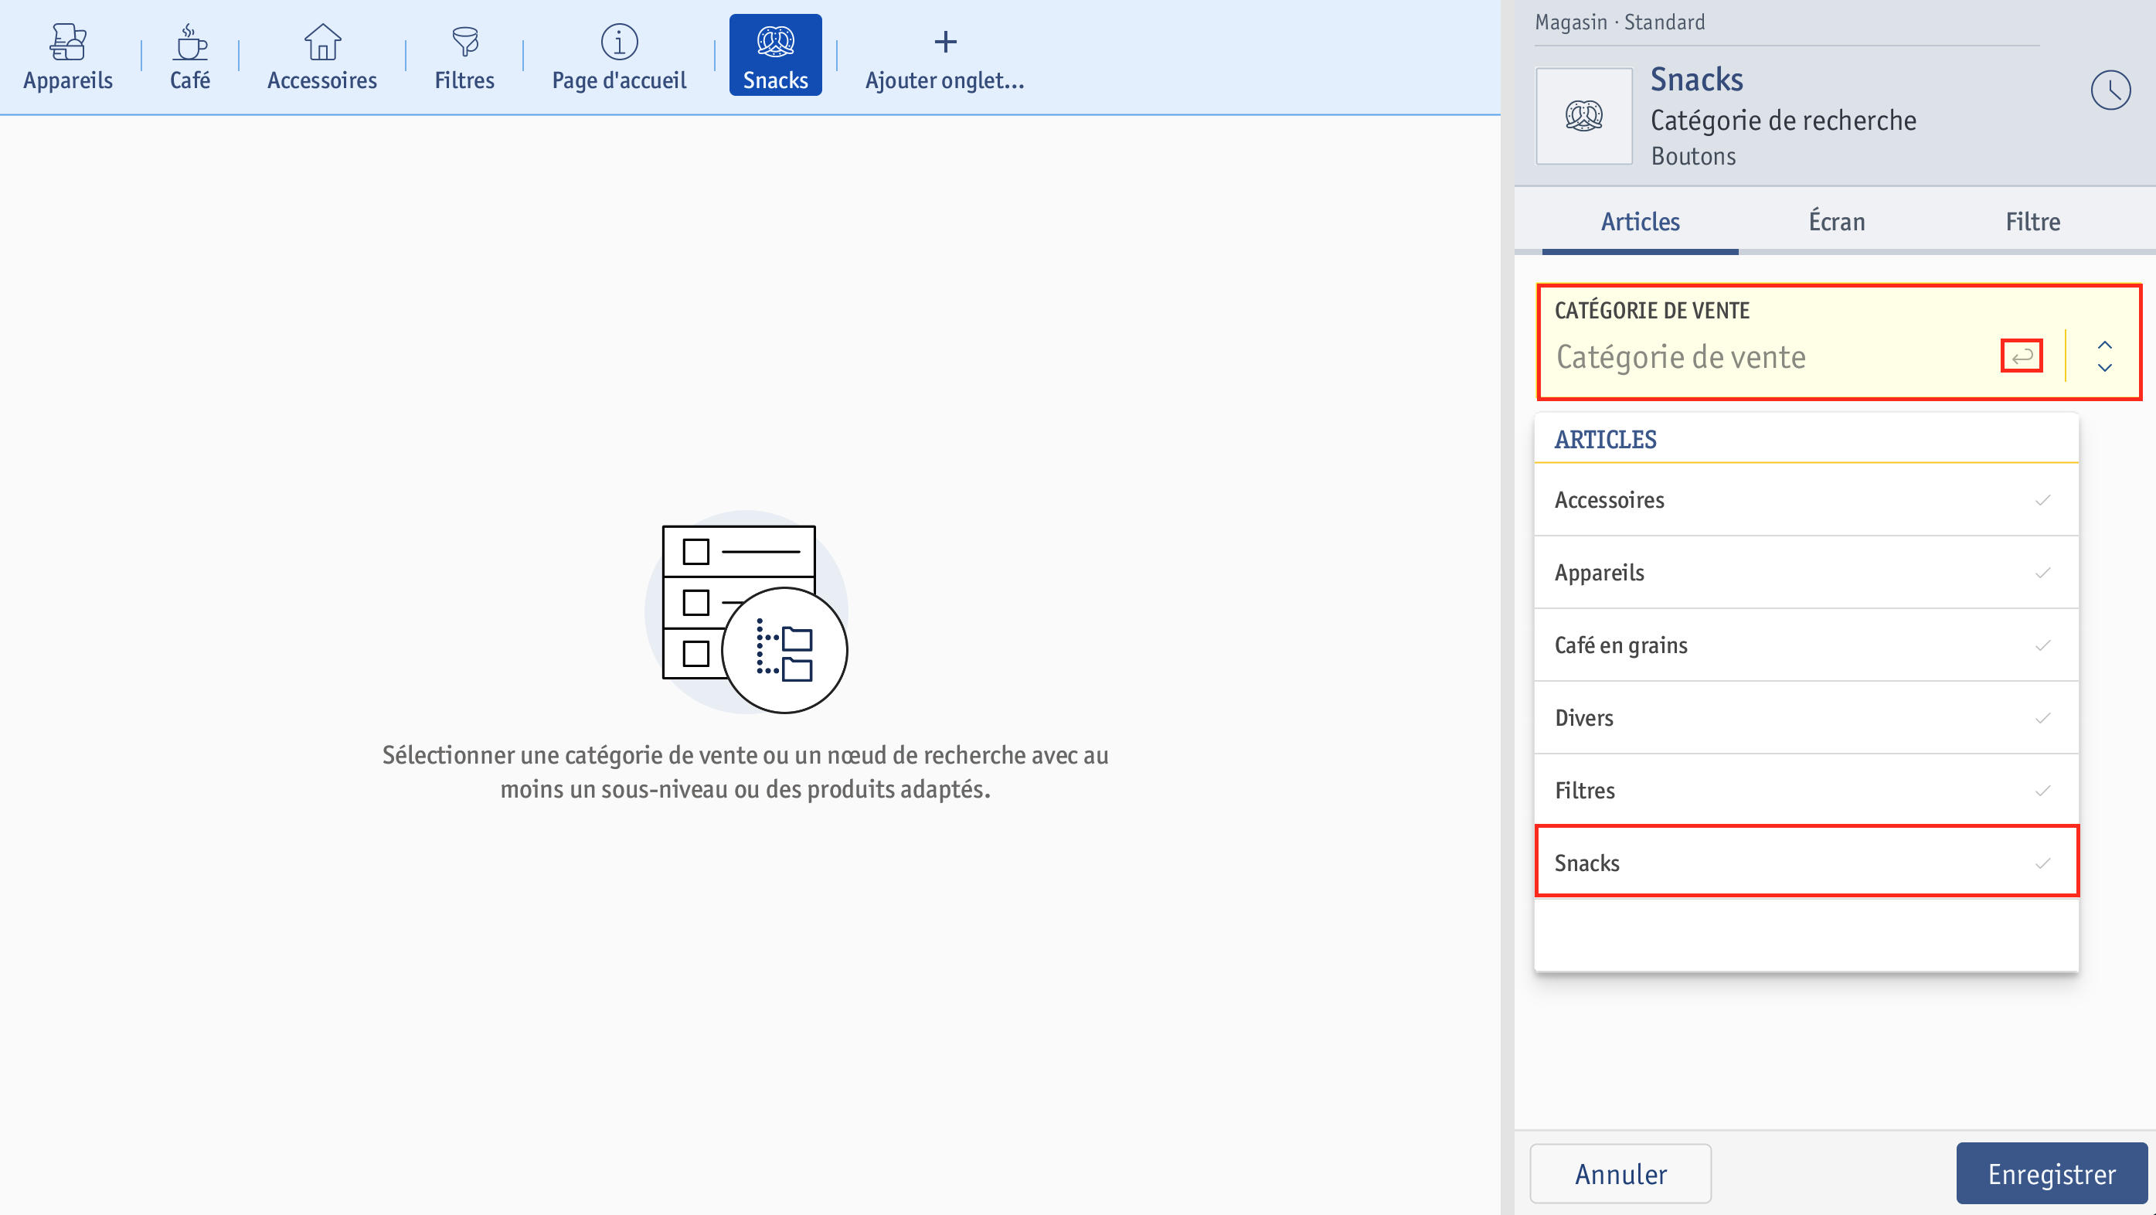Click the Magasin · Standard breadcrumb
The image size is (2156, 1215).
1620,22
